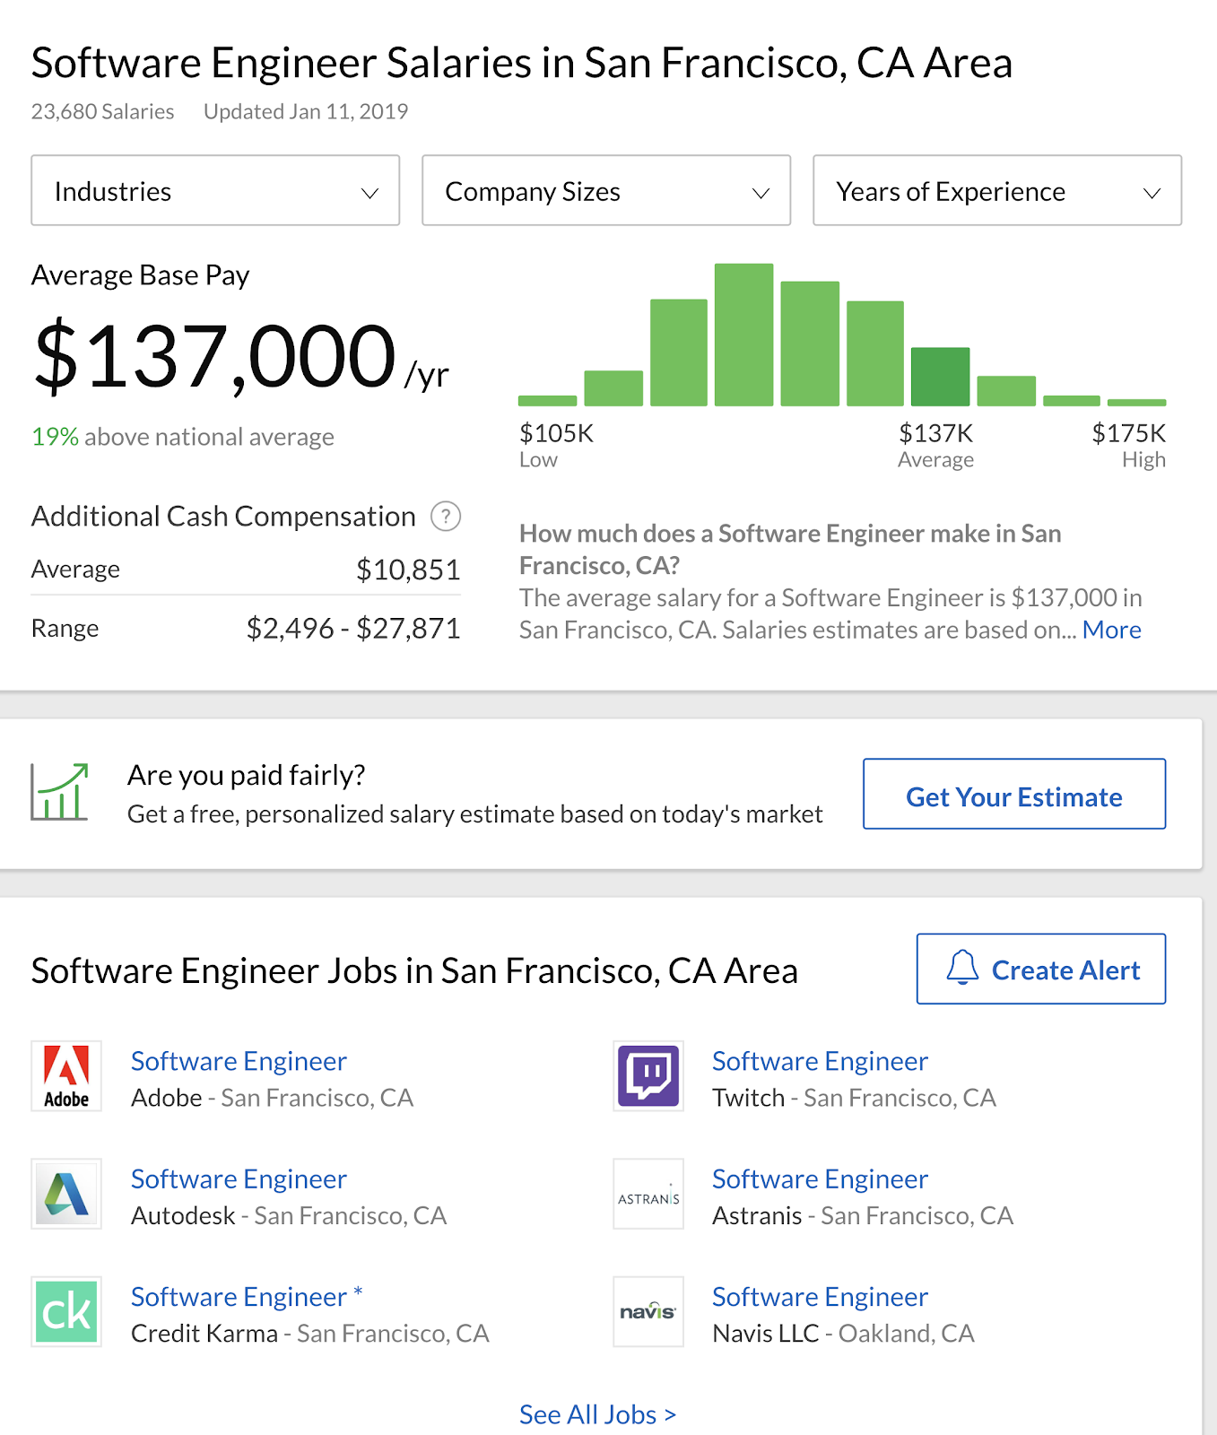1217x1435 pixels.
Task: Open the Software Engineer job at Navis LLC
Action: click(820, 1297)
